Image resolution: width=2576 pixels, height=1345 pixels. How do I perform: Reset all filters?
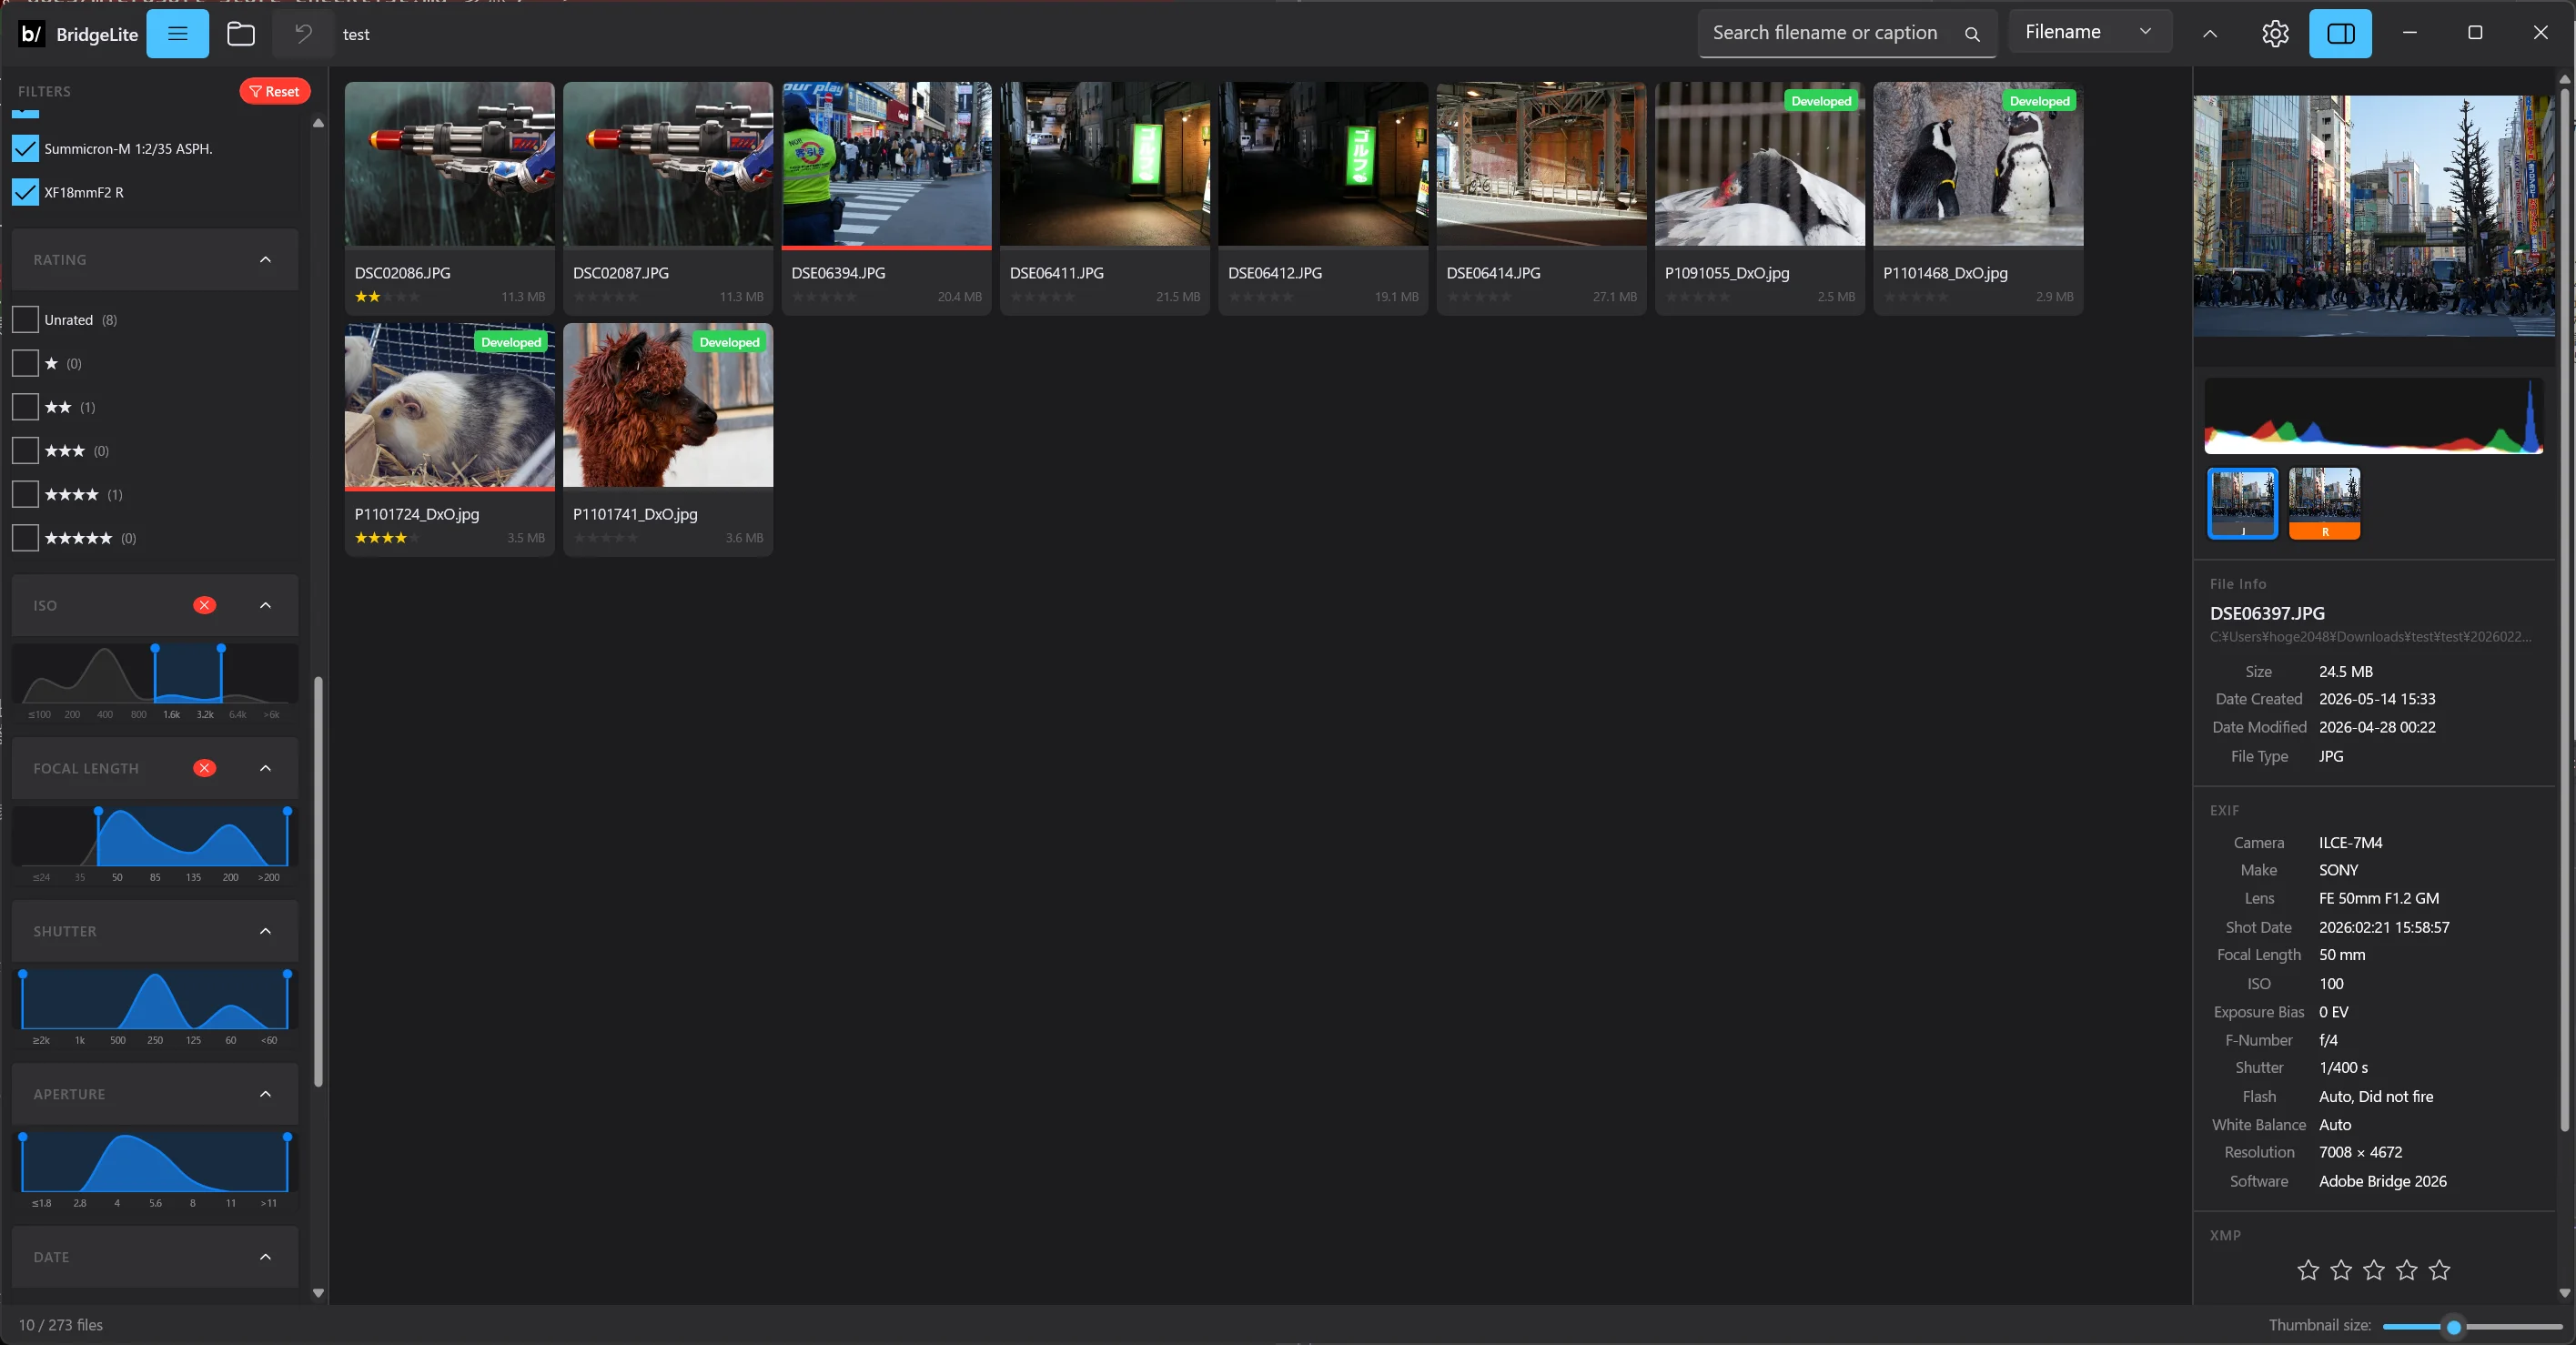(x=274, y=91)
